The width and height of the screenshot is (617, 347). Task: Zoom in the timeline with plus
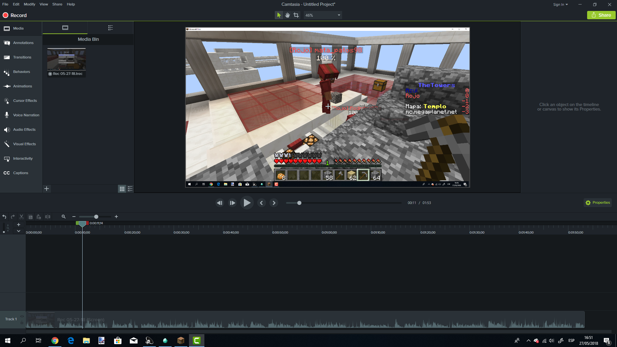coord(116,217)
